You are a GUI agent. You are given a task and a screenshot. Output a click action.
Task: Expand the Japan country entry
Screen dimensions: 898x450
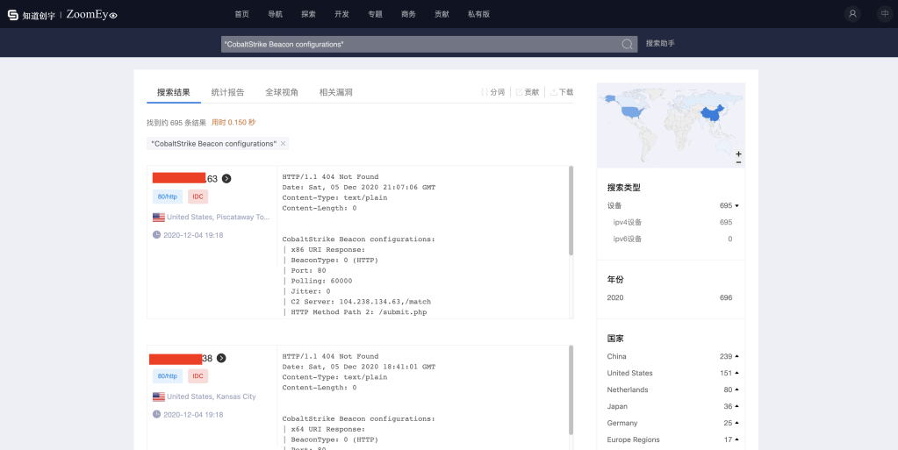737,406
